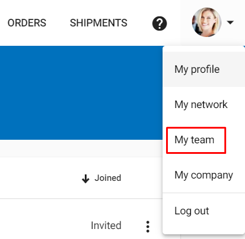Switch to the SHIPMENTS tab
The width and height of the screenshot is (245, 239).
coord(98,23)
